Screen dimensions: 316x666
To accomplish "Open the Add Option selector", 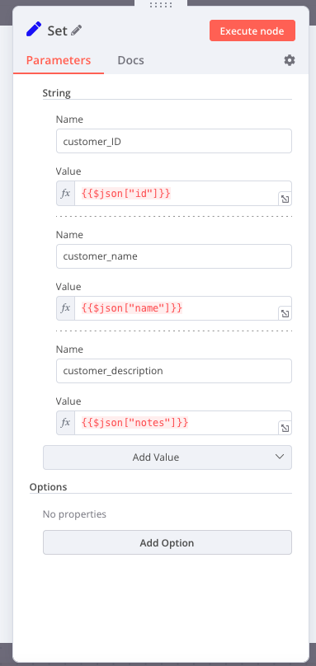I will pos(167,542).
